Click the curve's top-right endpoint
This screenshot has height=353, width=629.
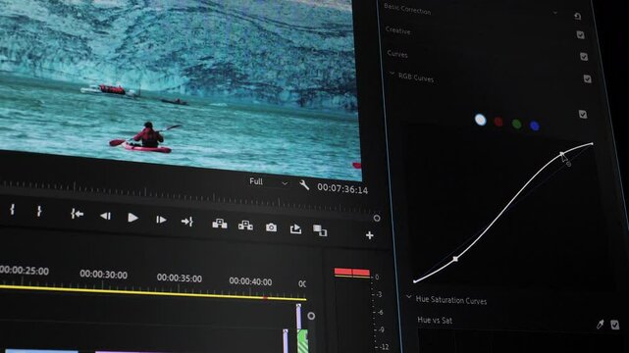tap(592, 143)
